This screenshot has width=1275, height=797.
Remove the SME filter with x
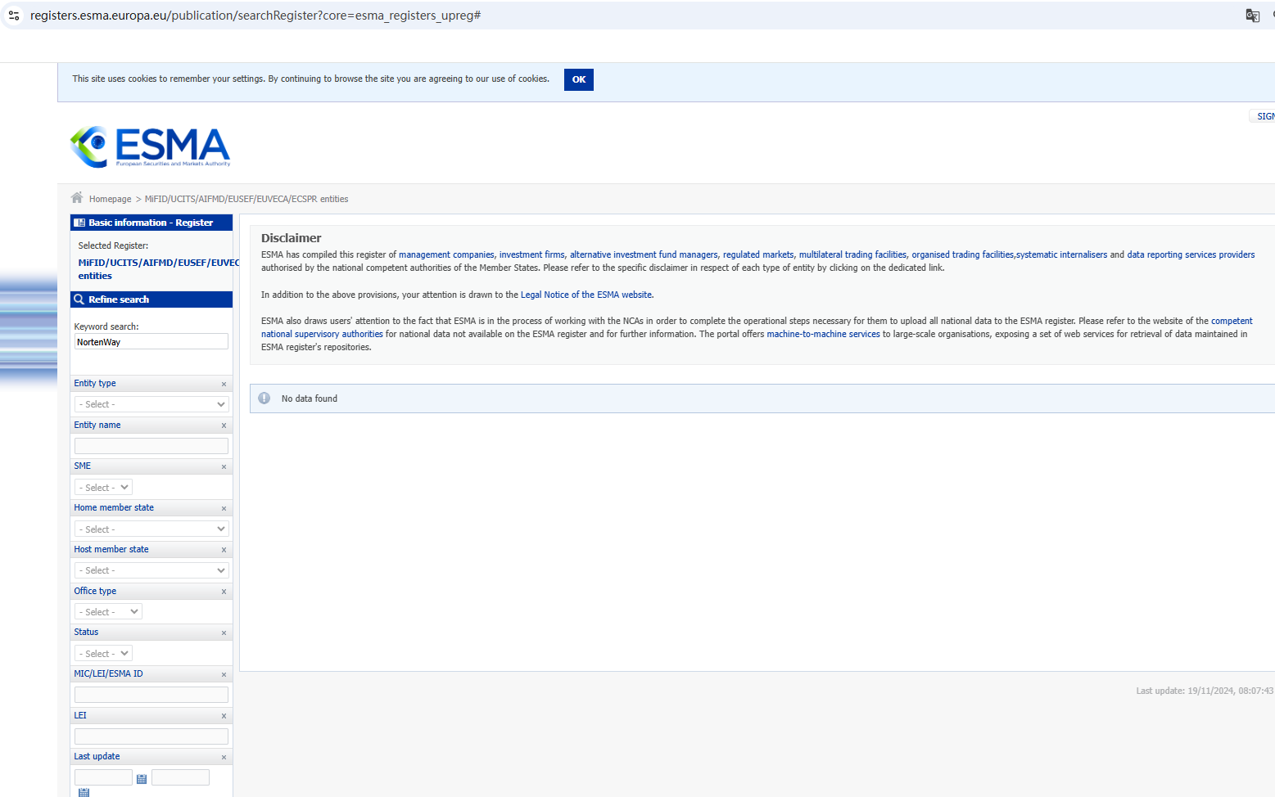pyautogui.click(x=224, y=466)
